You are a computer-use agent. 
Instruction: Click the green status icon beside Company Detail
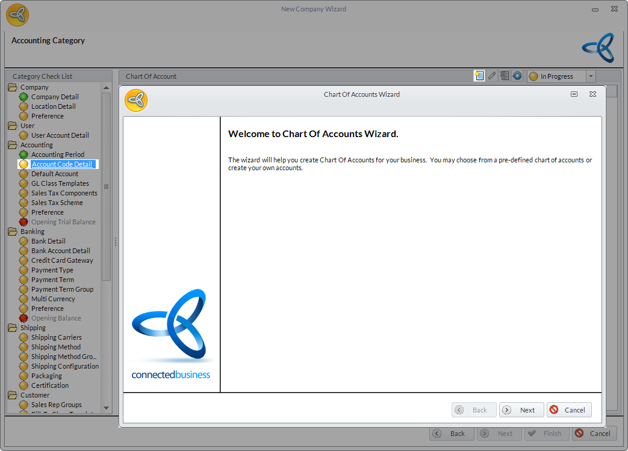coord(23,97)
